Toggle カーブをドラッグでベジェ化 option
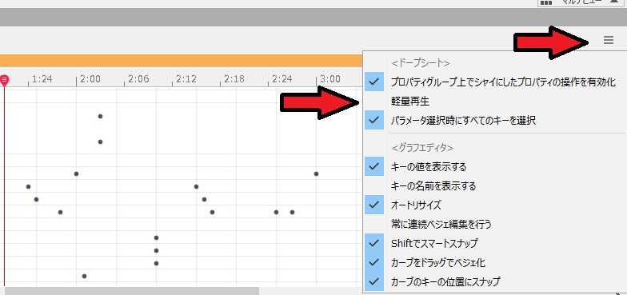The width and height of the screenshot is (627, 295). pyautogui.click(x=494, y=262)
